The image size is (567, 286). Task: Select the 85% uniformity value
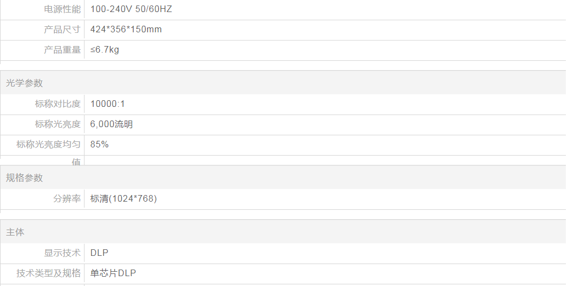[x=99, y=145]
